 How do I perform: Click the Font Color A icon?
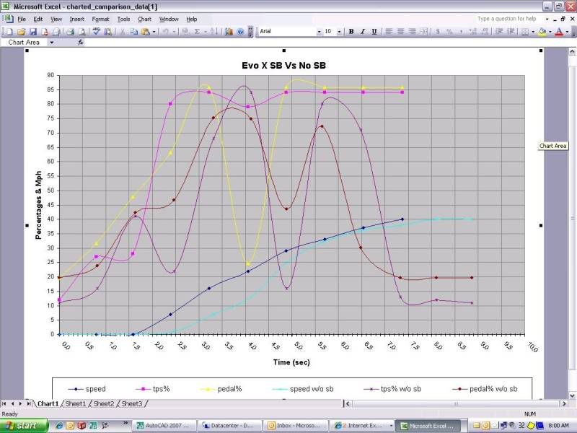click(559, 32)
